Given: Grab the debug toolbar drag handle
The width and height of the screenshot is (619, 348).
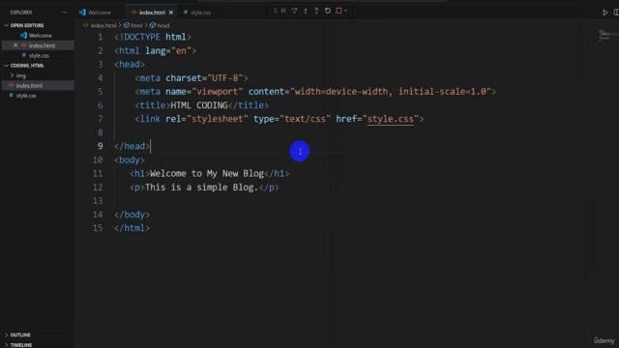Looking at the screenshot, I should (x=275, y=11).
